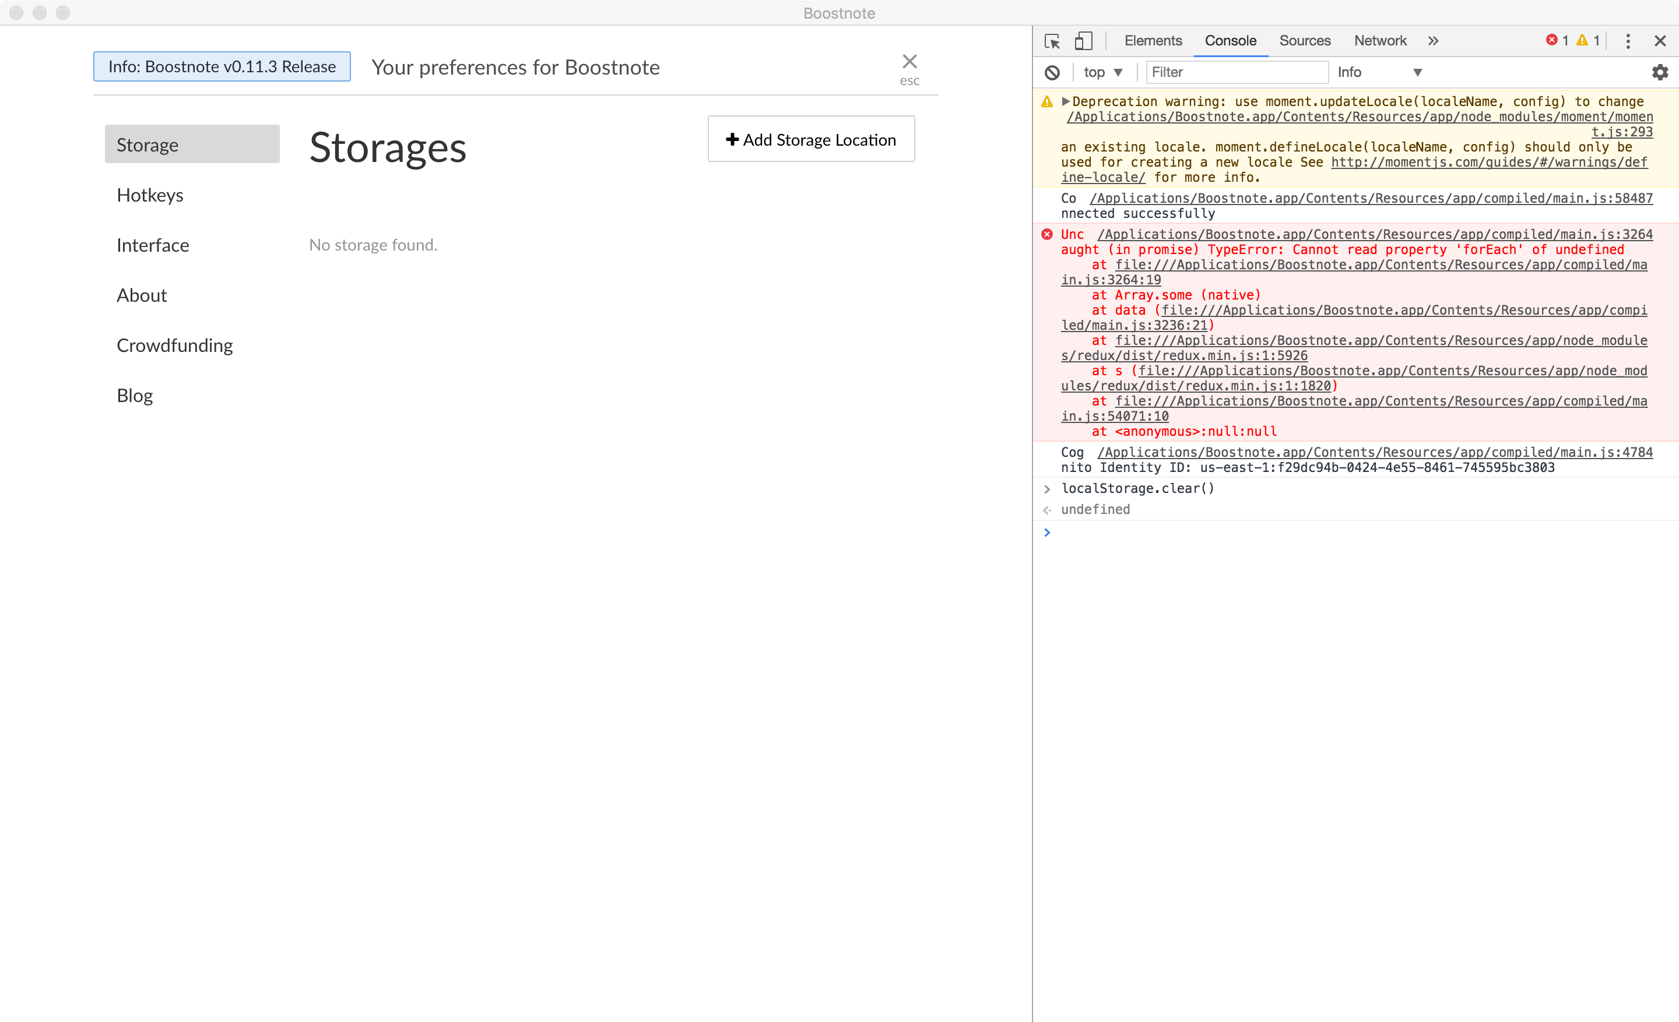Image resolution: width=1679 pixels, height=1022 pixels.
Task: Click the Boostnote v0.11.3 Release info button
Action: (x=222, y=67)
